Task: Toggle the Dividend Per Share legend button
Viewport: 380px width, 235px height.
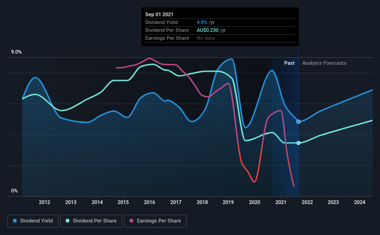Action: pos(91,221)
